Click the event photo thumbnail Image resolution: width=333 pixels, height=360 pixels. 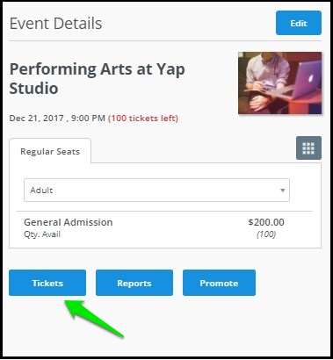(x=279, y=83)
